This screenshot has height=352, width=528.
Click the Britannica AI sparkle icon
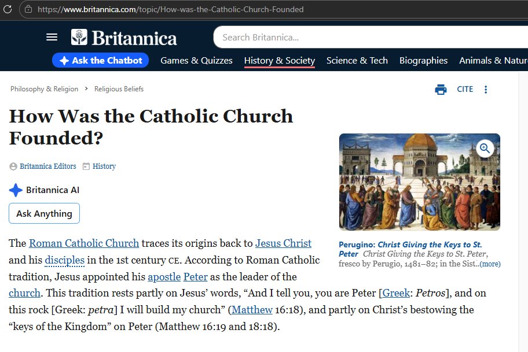point(16,190)
